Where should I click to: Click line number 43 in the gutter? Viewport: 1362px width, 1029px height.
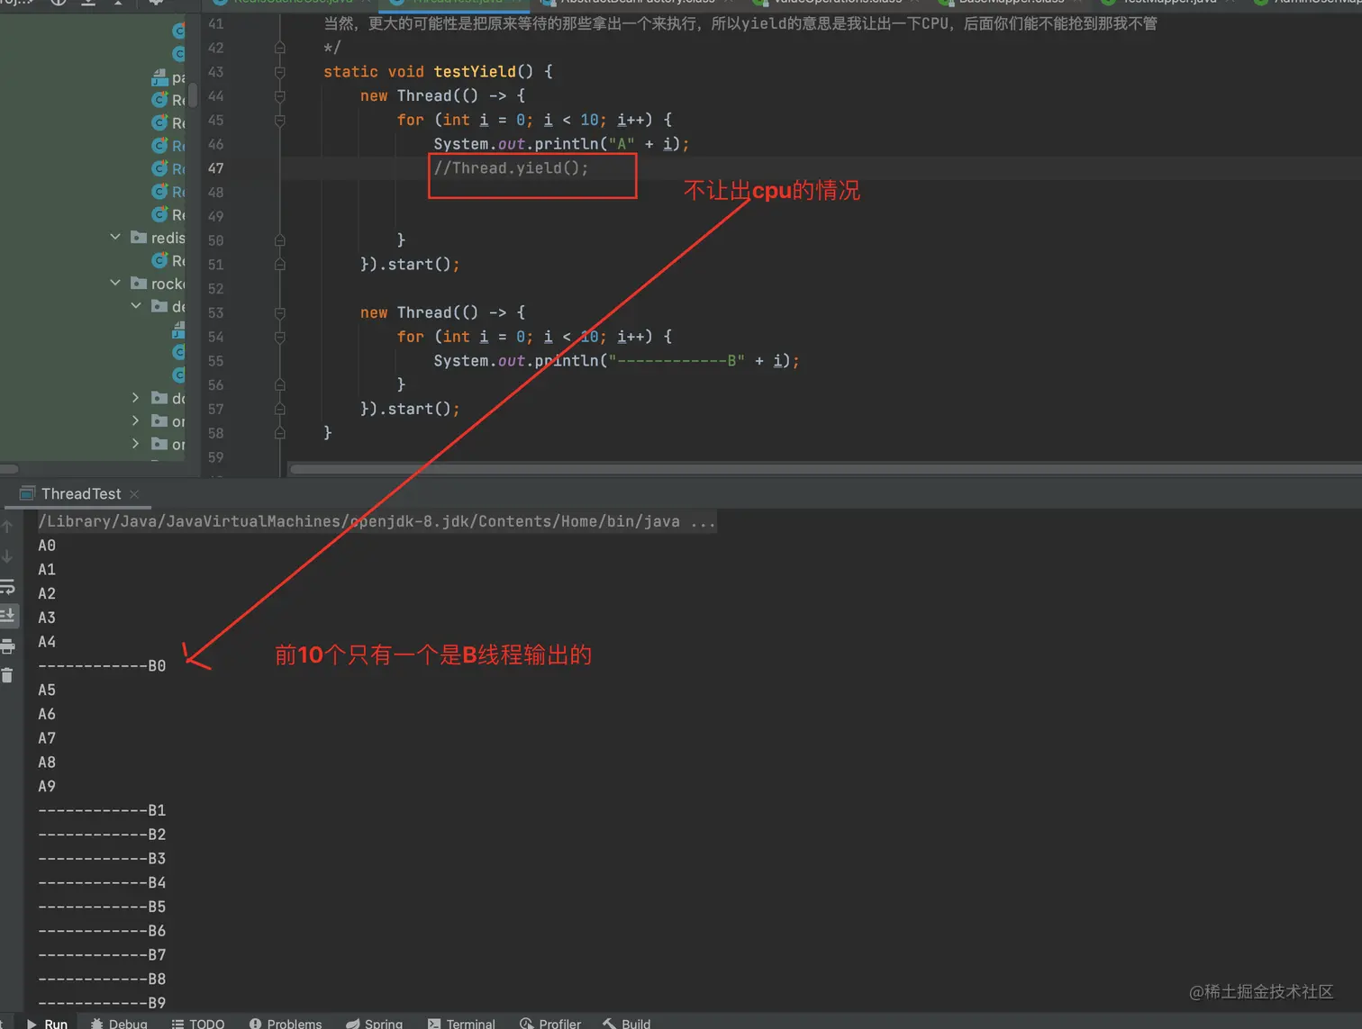coord(216,72)
